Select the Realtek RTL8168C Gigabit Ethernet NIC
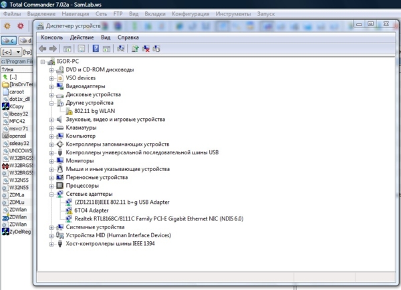This screenshot has height=290, width=401. (159, 219)
